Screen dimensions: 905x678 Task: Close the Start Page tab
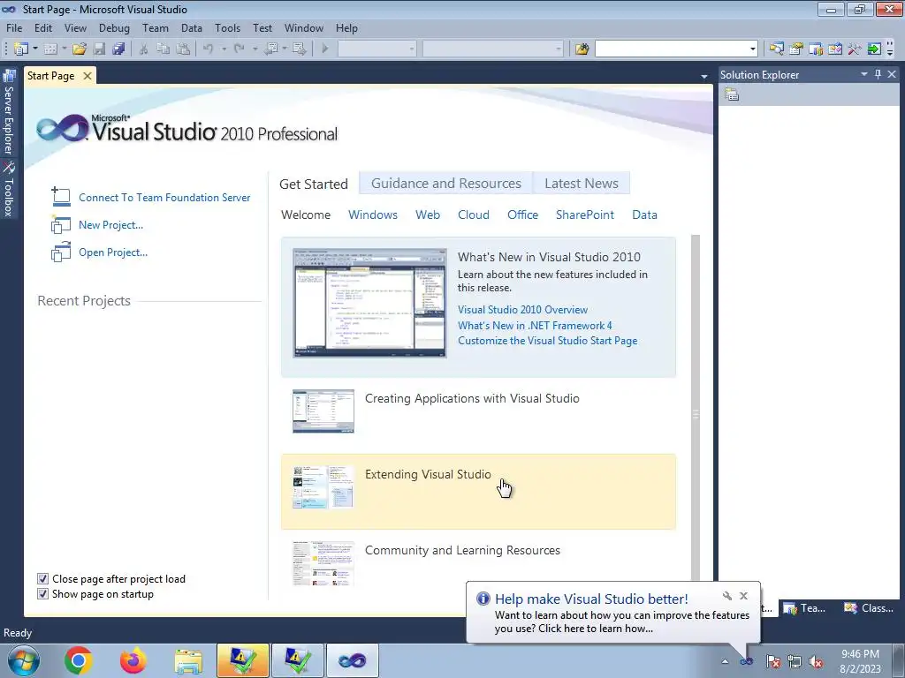click(x=87, y=76)
